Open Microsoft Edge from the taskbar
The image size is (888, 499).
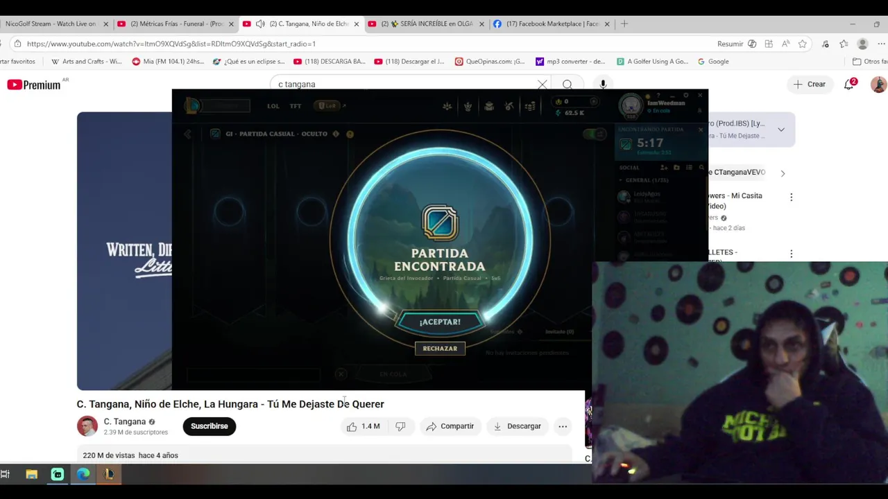click(83, 474)
